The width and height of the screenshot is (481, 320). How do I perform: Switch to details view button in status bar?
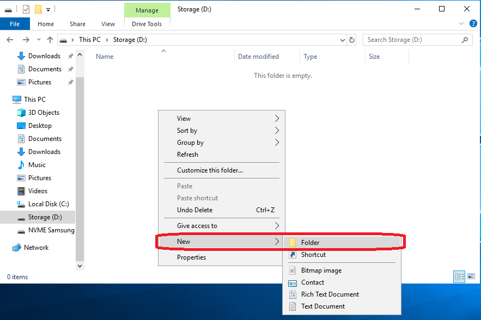coord(459,276)
